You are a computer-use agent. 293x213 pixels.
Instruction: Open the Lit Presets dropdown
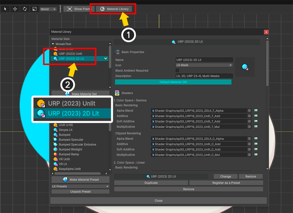[x=80, y=186]
